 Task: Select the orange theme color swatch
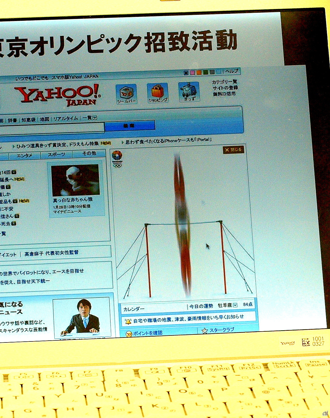tap(199, 73)
